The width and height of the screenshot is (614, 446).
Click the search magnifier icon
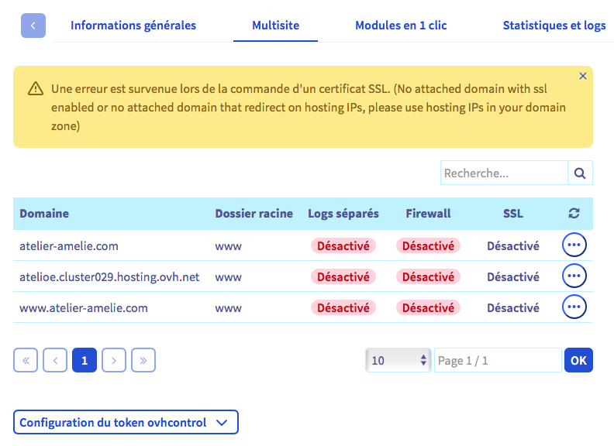pyautogui.click(x=580, y=173)
